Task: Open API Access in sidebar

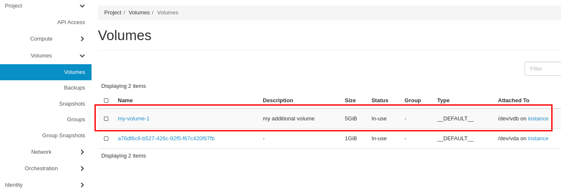Action: [71, 22]
